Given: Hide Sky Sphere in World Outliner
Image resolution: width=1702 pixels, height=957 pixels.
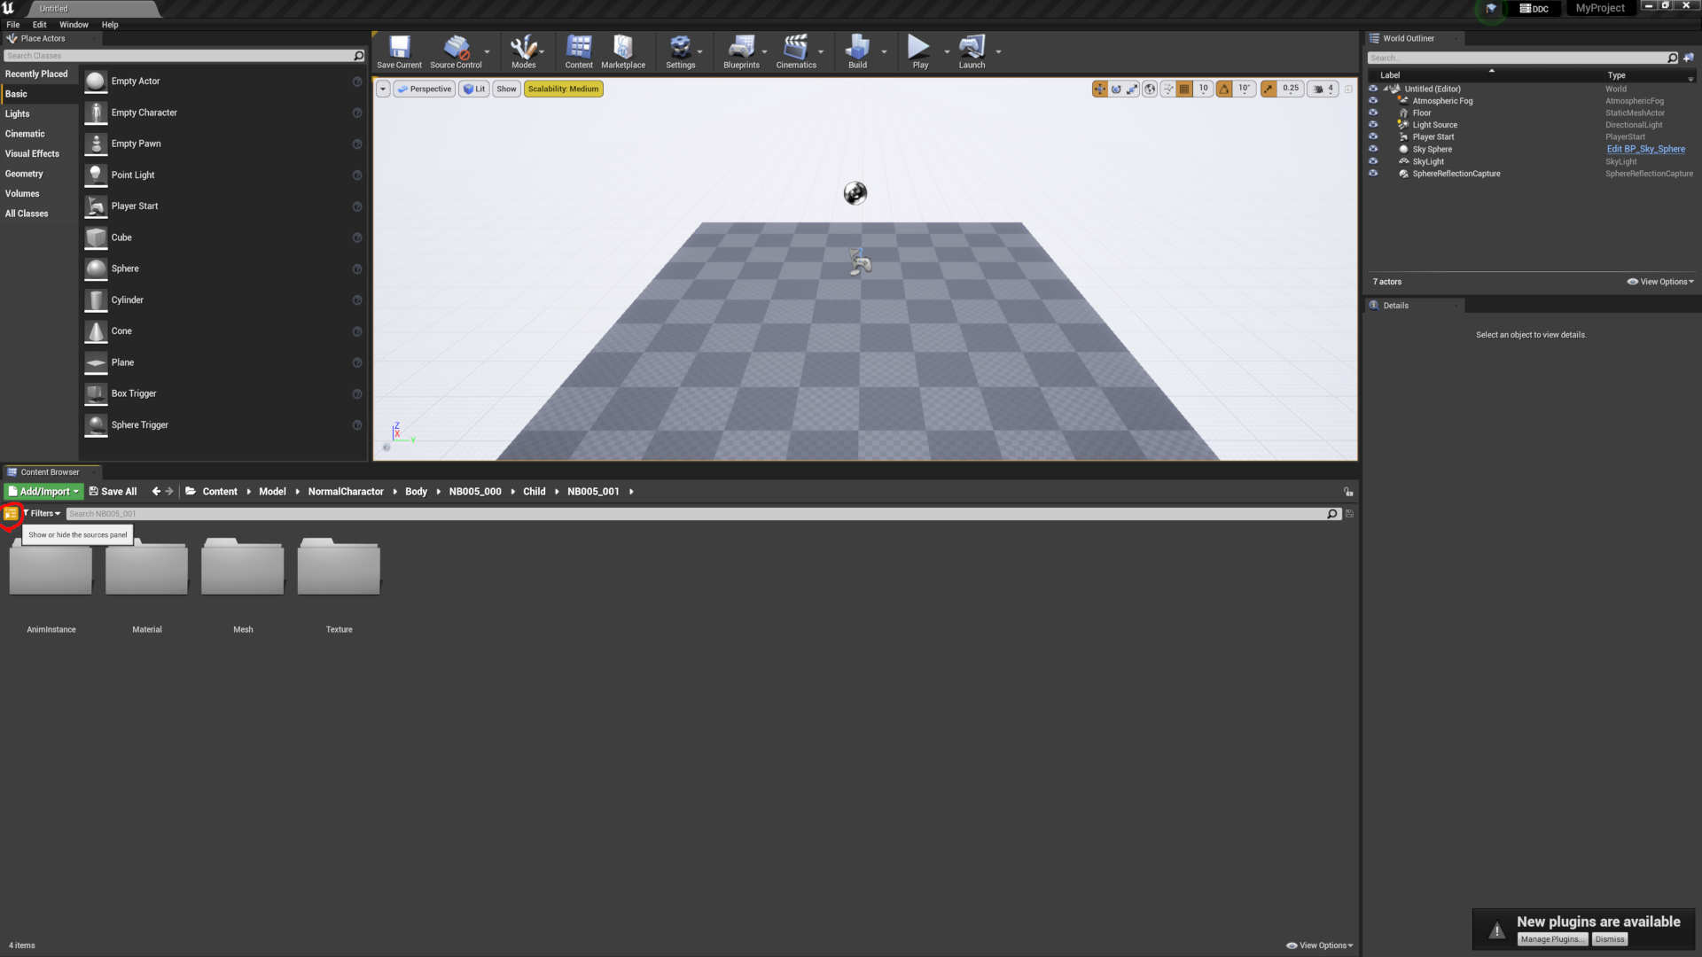Looking at the screenshot, I should coord(1373,149).
